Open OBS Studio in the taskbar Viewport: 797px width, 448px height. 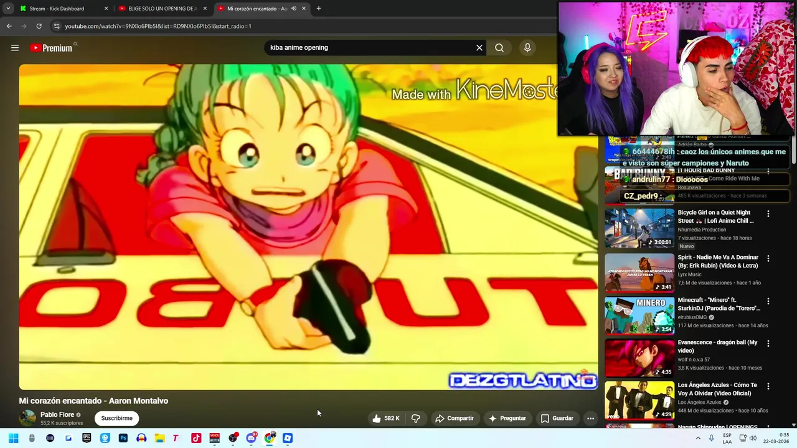(233, 438)
